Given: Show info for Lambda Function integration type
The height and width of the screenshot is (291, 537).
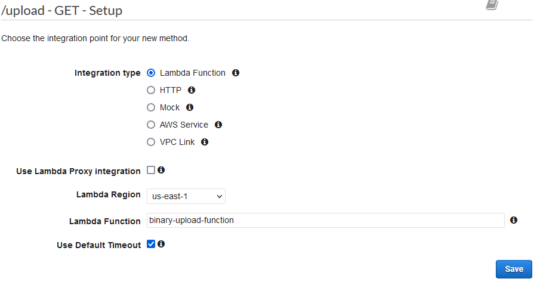Looking at the screenshot, I should point(236,73).
